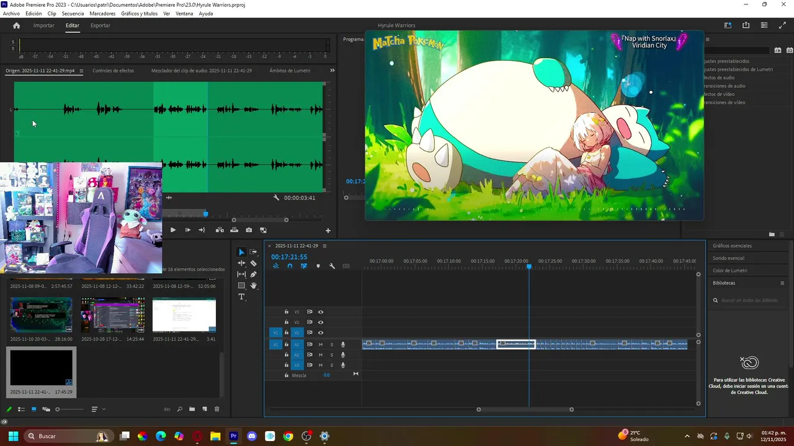Toggle visibility of track V1
Viewport: 794px width, 446px height.
(321, 333)
